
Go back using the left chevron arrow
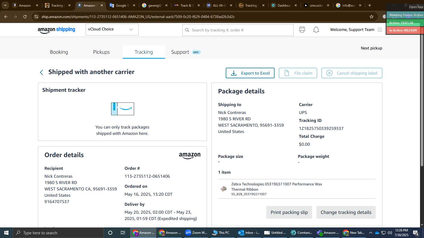pyautogui.click(x=41, y=72)
